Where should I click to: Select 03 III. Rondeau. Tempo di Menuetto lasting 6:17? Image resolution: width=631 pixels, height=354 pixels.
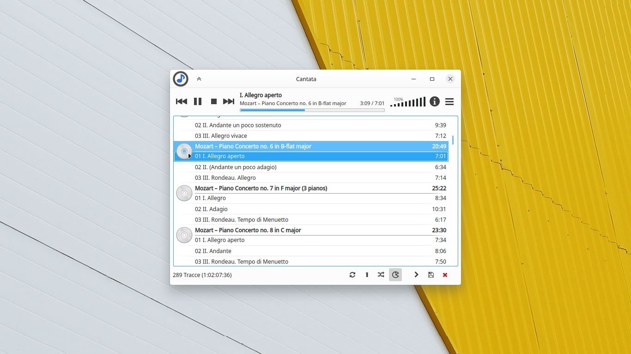coord(311,219)
